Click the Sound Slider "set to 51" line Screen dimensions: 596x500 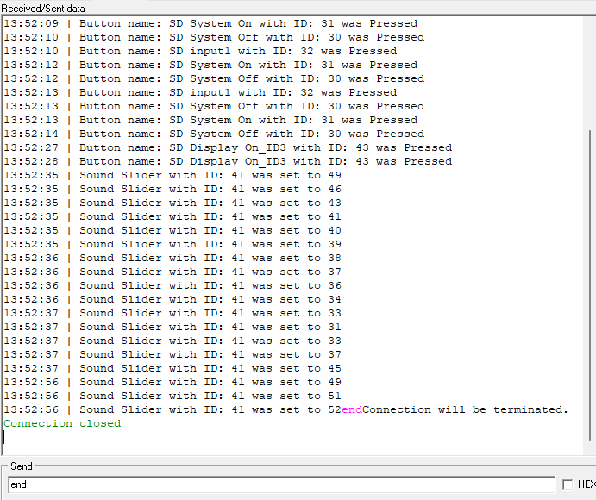coord(173,396)
